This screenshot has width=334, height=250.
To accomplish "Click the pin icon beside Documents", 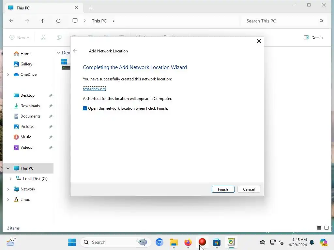I will point(51,116).
